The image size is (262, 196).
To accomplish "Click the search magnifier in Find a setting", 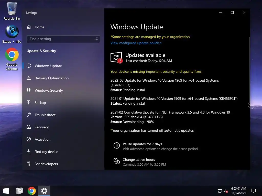I will 96,39.
